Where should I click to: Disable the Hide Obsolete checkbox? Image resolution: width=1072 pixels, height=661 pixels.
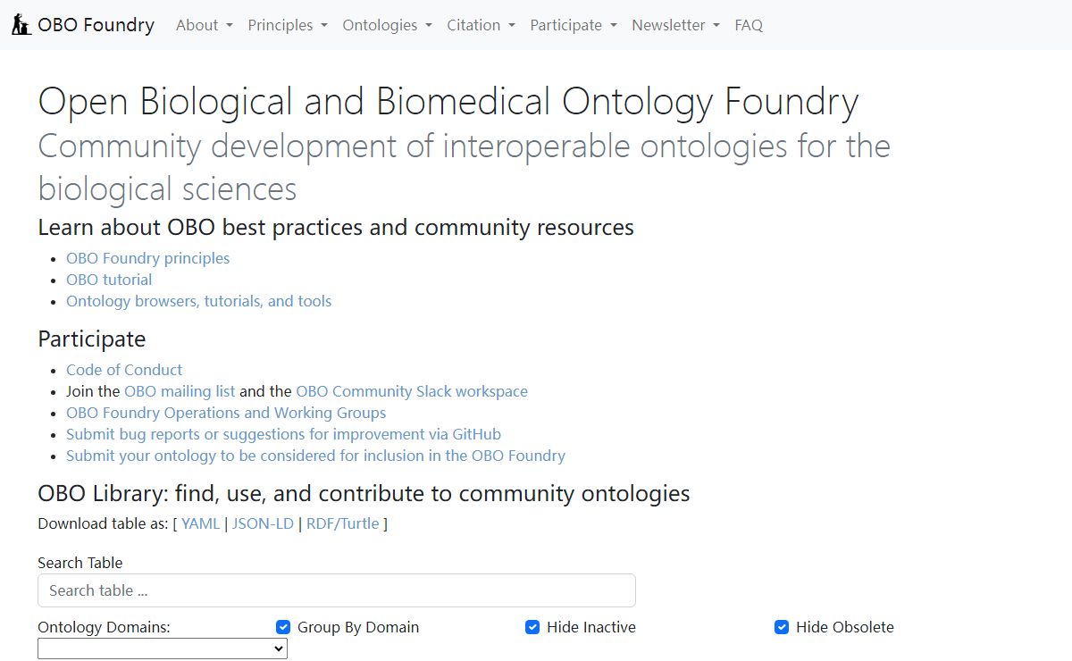tap(782, 627)
